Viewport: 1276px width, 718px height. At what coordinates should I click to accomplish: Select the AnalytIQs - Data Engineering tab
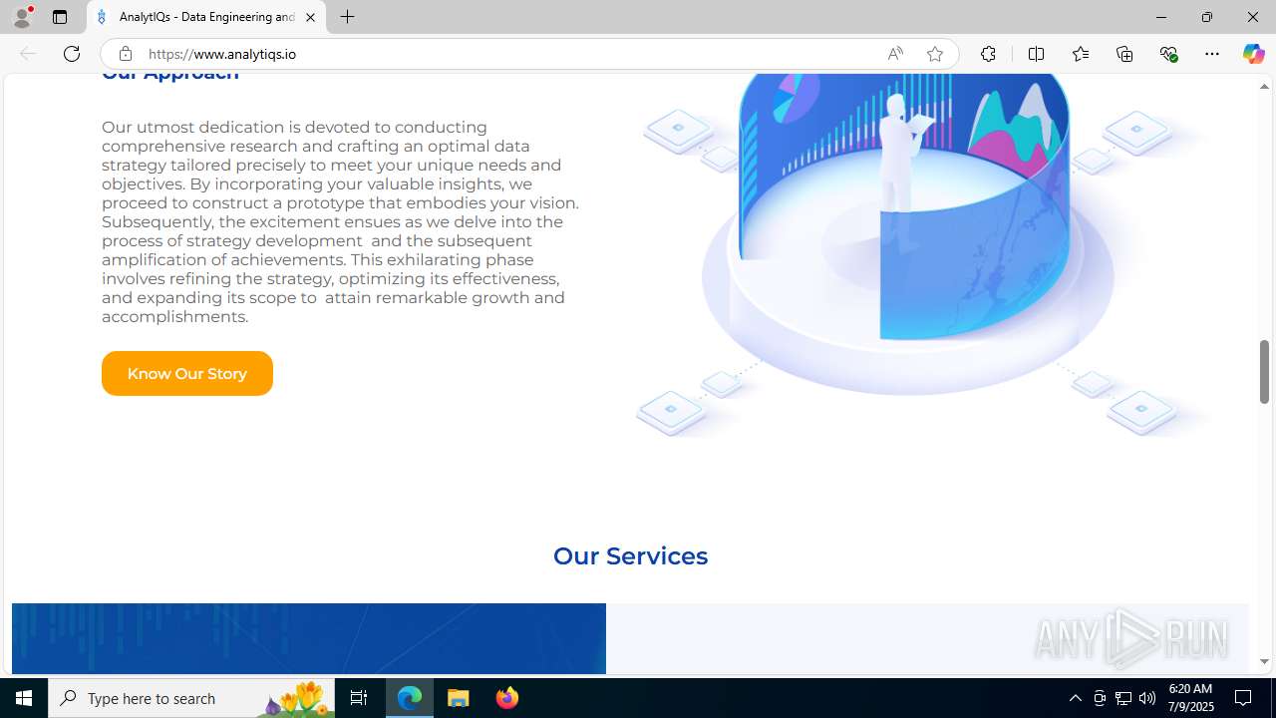tap(206, 17)
